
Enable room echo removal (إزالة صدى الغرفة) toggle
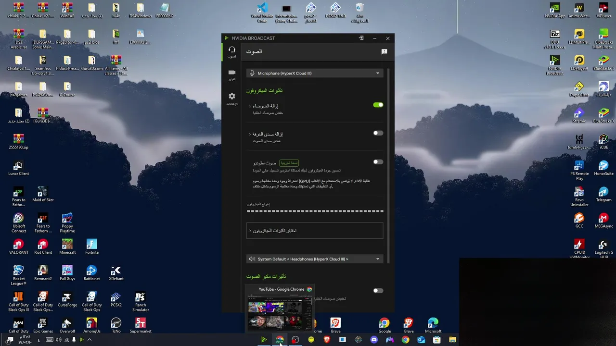pos(378,133)
